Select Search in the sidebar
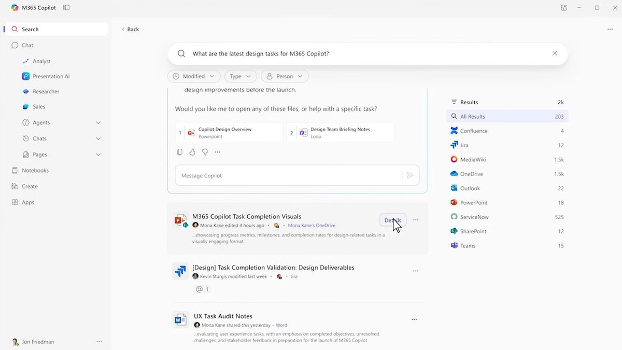The width and height of the screenshot is (622, 350). pos(56,30)
